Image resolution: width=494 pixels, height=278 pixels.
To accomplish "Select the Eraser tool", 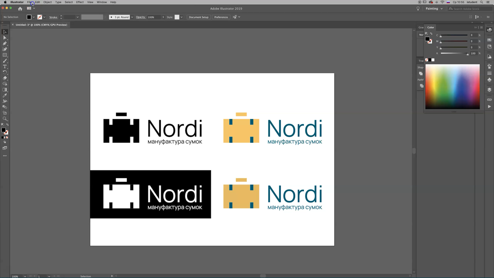I will click(x=5, y=78).
